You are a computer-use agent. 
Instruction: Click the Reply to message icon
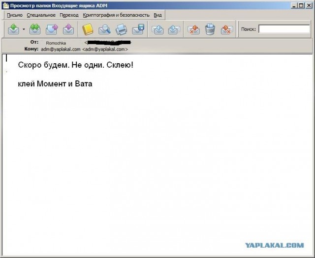pyautogui.click(x=13, y=29)
